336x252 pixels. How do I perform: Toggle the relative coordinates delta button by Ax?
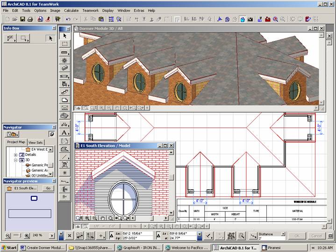tap(111, 236)
